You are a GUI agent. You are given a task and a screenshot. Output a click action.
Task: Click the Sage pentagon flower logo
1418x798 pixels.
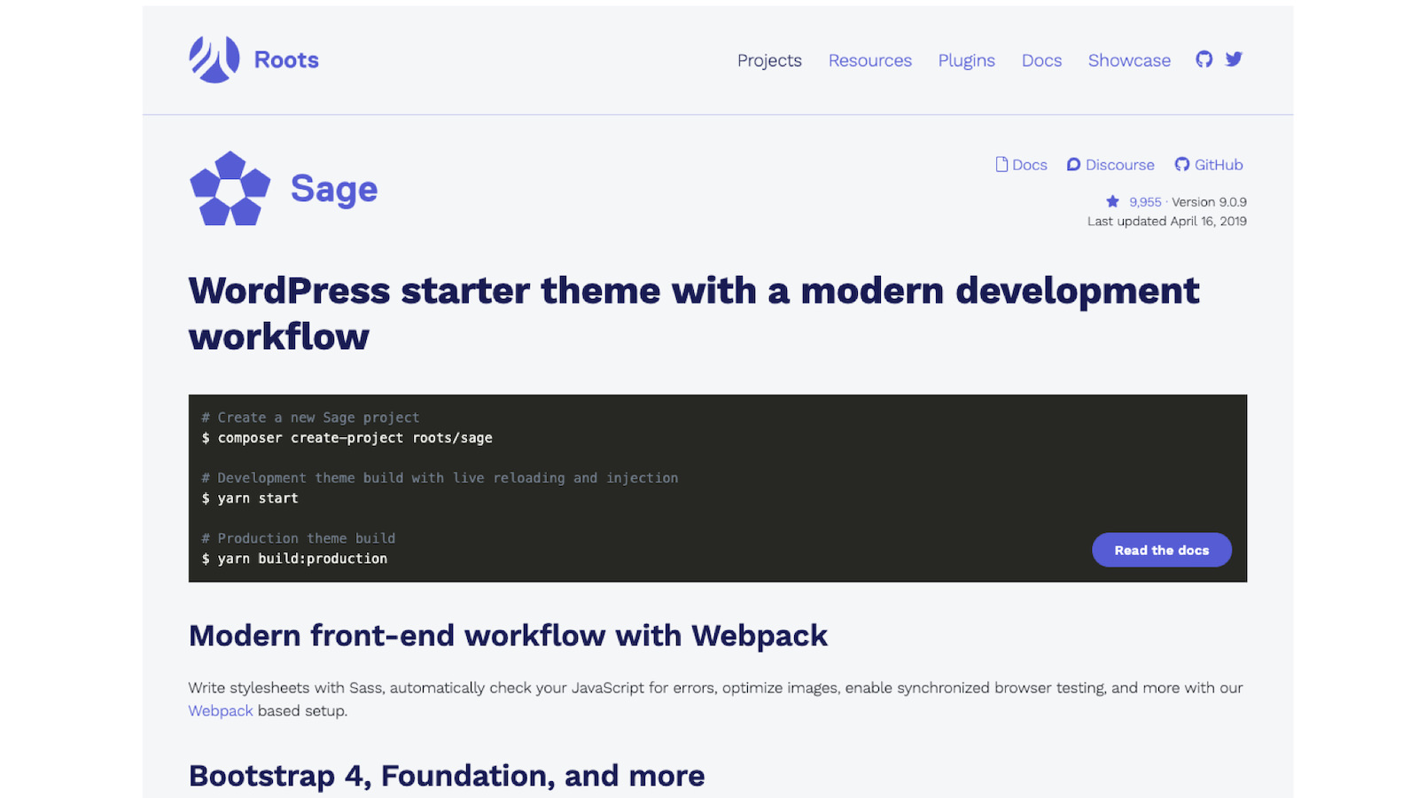[x=230, y=188]
